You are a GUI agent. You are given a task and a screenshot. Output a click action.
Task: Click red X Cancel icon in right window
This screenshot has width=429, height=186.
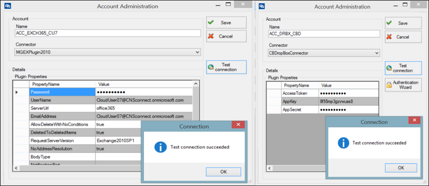click(x=389, y=37)
